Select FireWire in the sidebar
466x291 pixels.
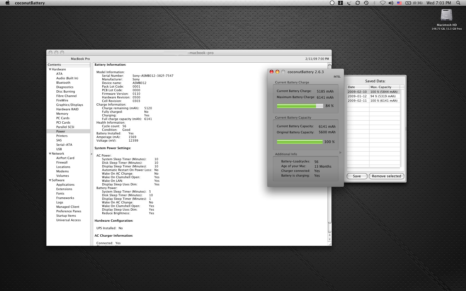point(62,100)
